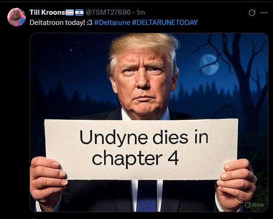Open the post via 1m timestamp
This screenshot has width=273, height=219.
click(x=141, y=12)
